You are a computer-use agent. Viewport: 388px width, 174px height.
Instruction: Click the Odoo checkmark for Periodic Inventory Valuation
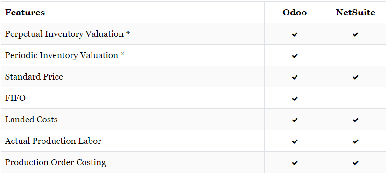point(295,56)
